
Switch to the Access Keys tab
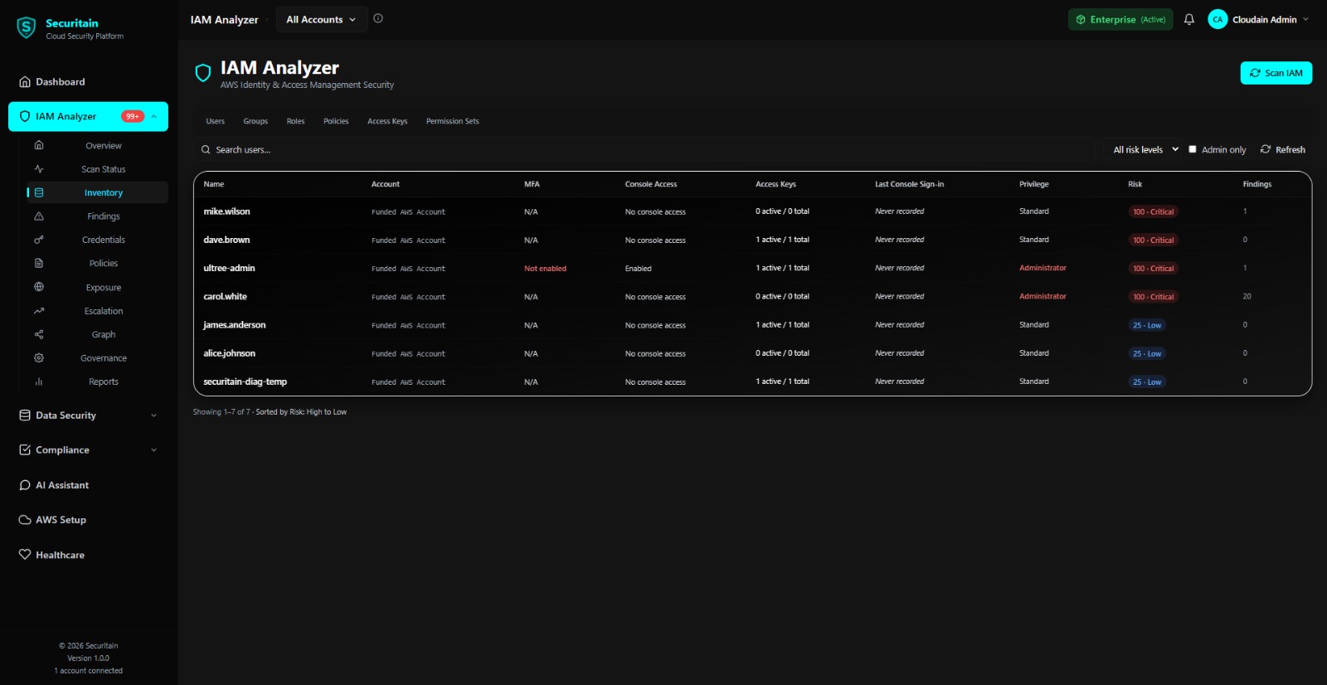[x=387, y=121]
